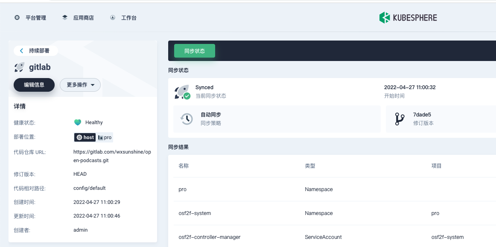Viewport: 496px width, 247px height.
Task: Expand the 同步状态 section header
Action: [178, 70]
